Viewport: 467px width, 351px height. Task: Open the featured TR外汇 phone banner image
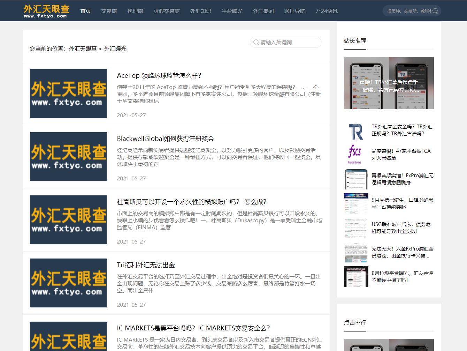pos(389,83)
